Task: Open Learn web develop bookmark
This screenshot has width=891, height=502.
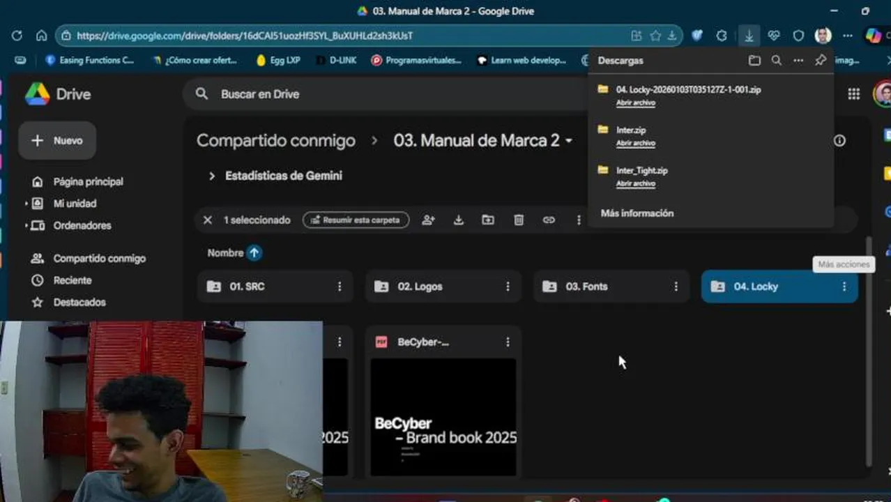Action: pyautogui.click(x=521, y=61)
